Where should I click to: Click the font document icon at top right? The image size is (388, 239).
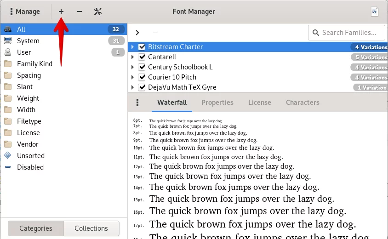(375, 11)
